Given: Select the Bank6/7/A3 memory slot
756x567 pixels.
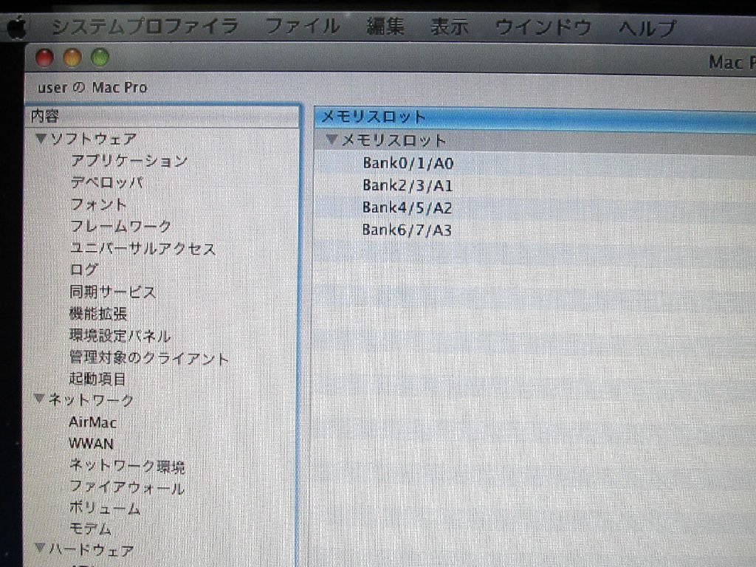Looking at the screenshot, I should (x=406, y=230).
